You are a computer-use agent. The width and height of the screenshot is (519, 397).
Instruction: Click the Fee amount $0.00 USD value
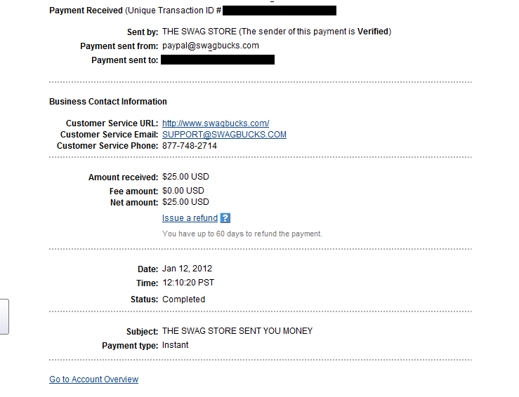[x=183, y=191]
